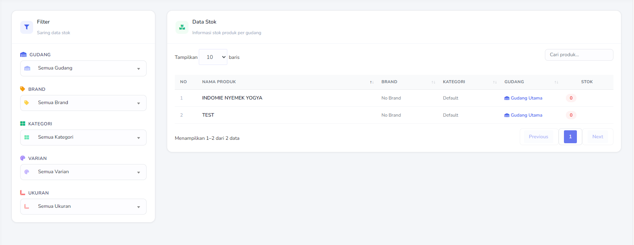Click the Next pagination button
Viewport: 634px width, 245px height.
click(x=598, y=137)
